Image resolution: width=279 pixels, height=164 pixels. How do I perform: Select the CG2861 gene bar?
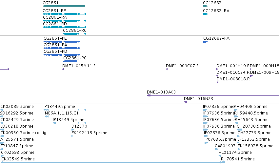coord(64,6)
